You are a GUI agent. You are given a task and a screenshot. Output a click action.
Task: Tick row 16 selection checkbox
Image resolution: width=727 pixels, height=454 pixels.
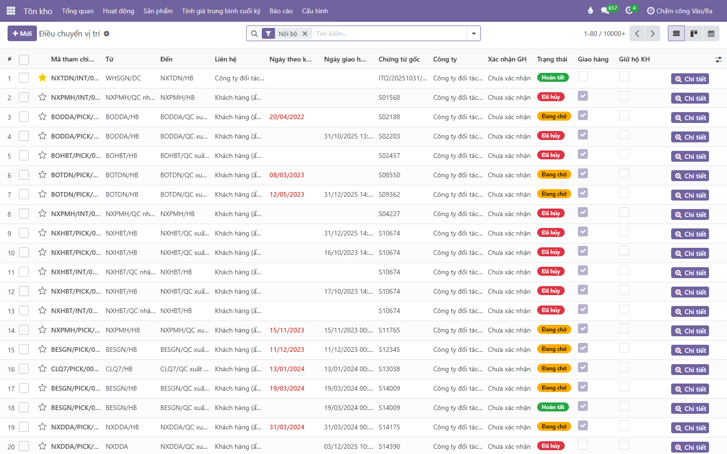[x=24, y=369]
